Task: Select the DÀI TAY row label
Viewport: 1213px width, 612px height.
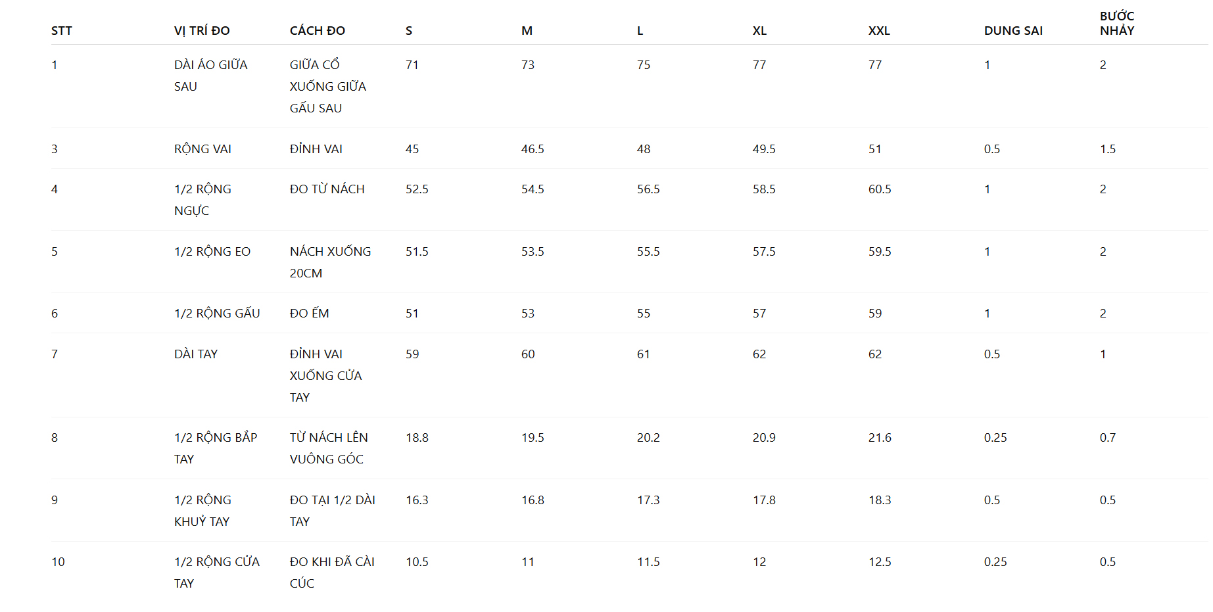Action: click(196, 354)
